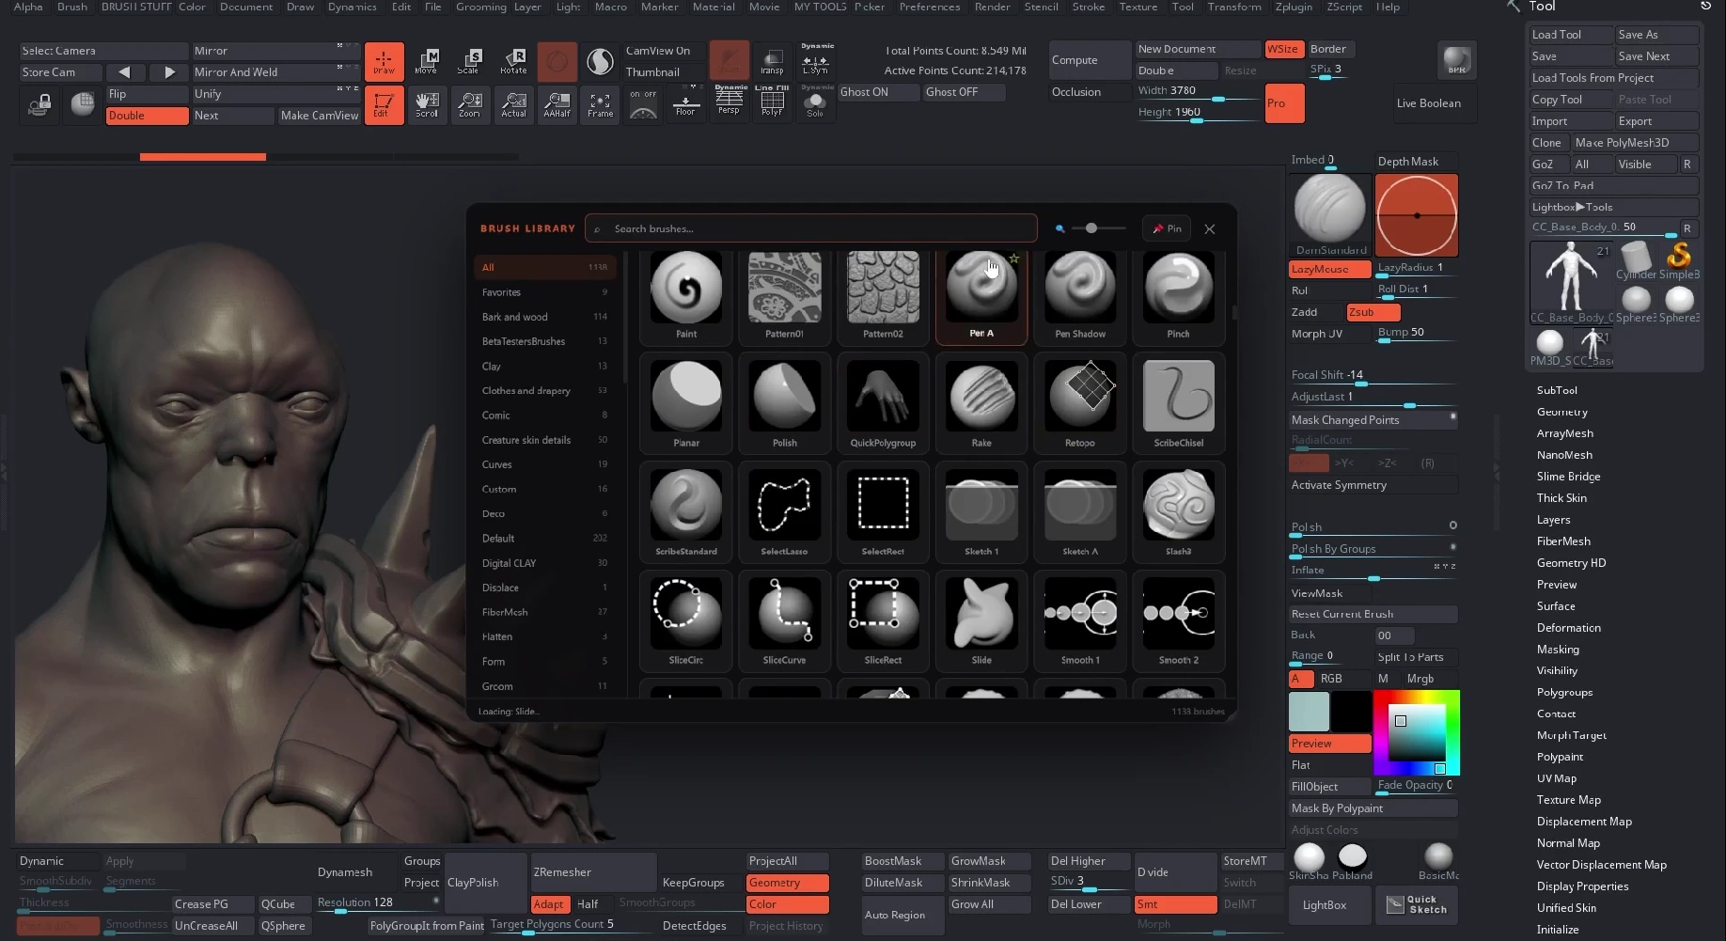
Task: Expand the NanoMesh section
Action: pyautogui.click(x=1564, y=455)
